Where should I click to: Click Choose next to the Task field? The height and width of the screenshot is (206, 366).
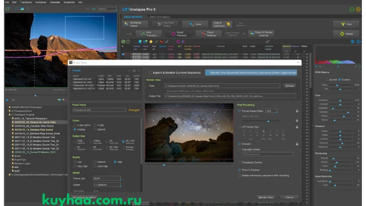[290, 86]
